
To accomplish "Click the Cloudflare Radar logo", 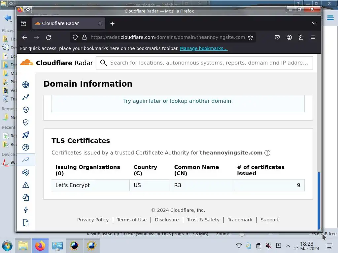I will [x=56, y=63].
